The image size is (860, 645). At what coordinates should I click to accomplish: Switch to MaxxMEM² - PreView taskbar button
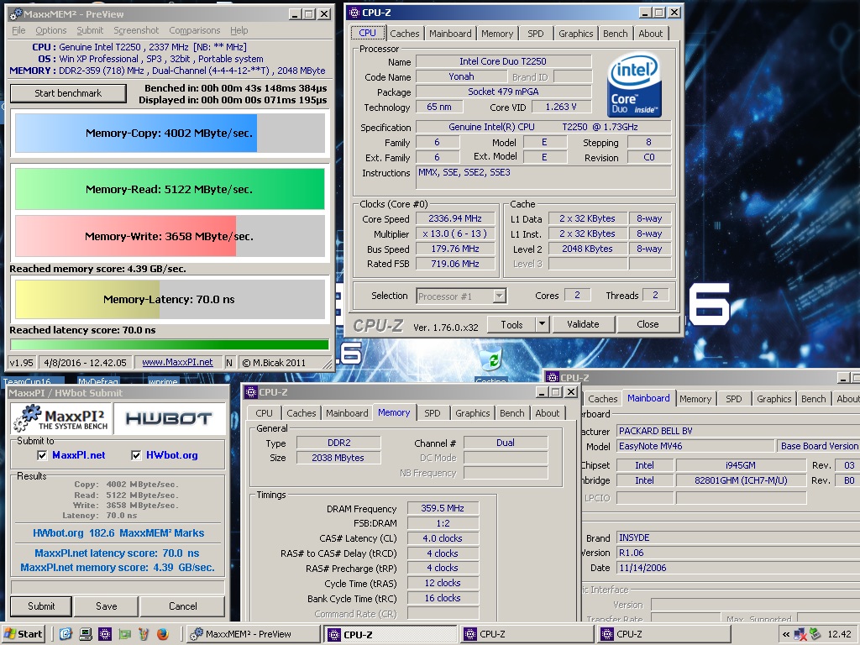(x=252, y=634)
